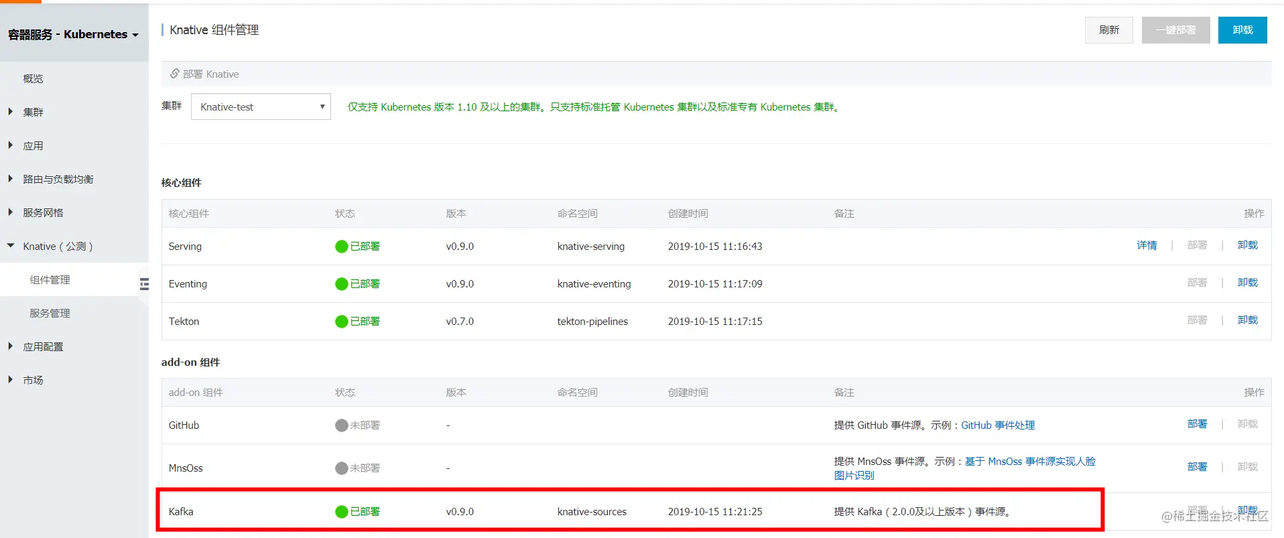Click the sidebar collapse handle icon
Image resolution: width=1284 pixels, height=538 pixels.
(x=144, y=284)
